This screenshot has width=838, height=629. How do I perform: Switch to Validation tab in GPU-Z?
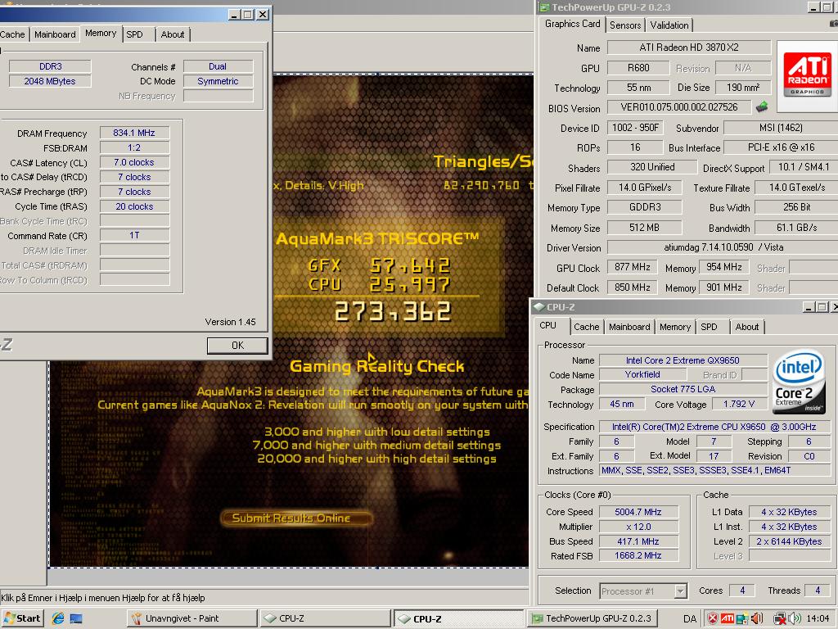(x=669, y=25)
